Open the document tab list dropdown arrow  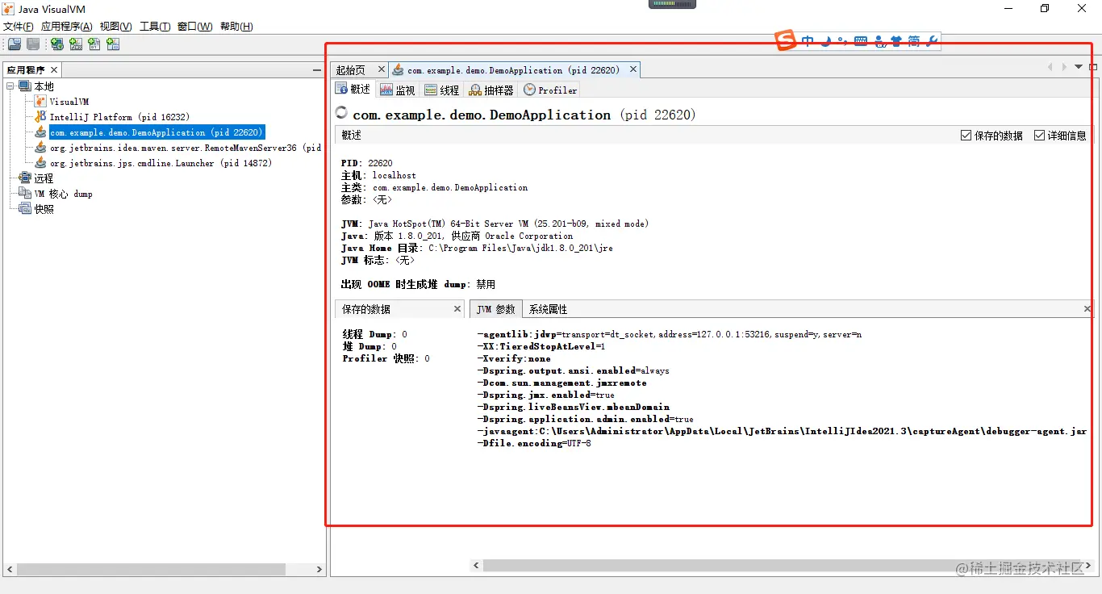(x=1079, y=67)
